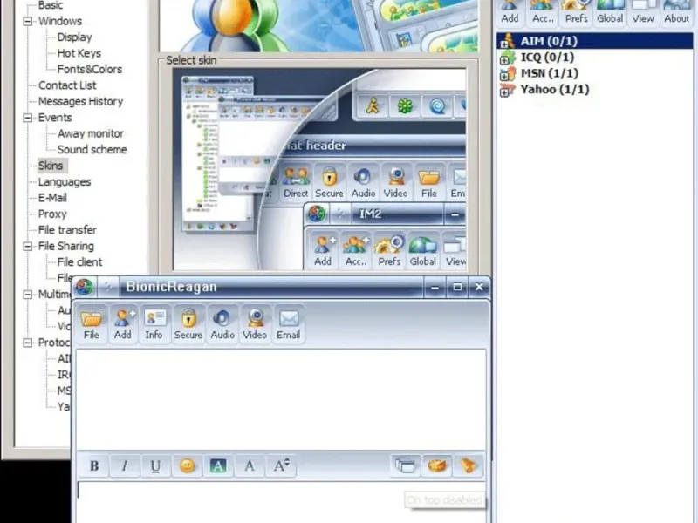Open Prefs icon in contact list toolbar
698x523 pixels.
(576, 12)
